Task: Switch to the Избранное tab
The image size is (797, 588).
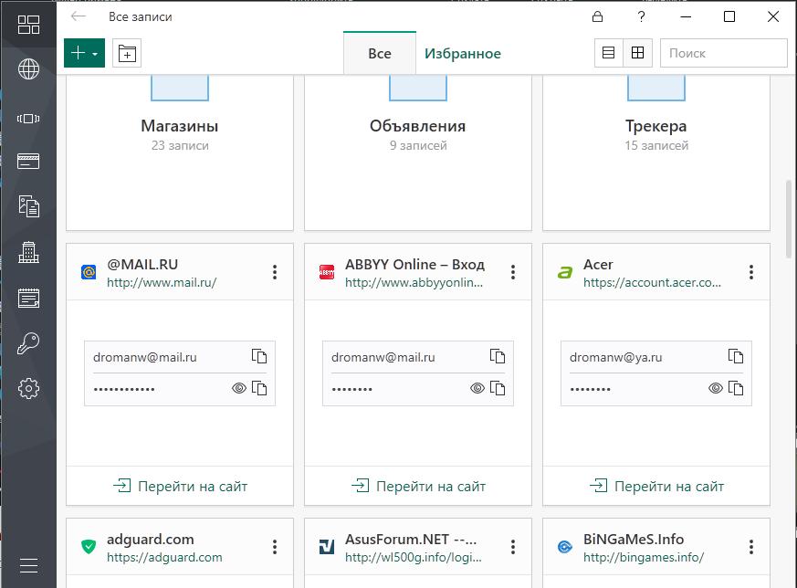Action: point(463,53)
